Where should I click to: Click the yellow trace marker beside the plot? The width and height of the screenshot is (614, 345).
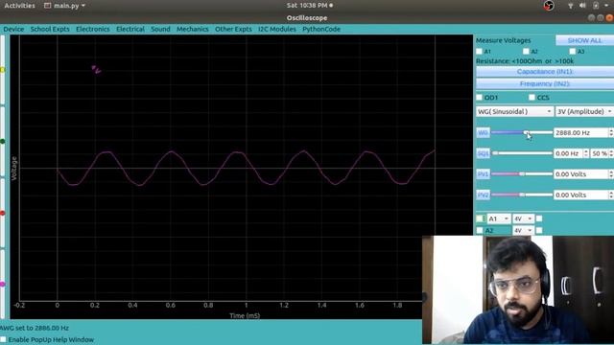[2, 70]
